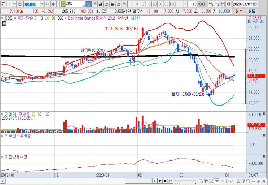The height and width of the screenshot is (185, 268).
Task: Click the stock code input field 034120
Action: point(32,4)
